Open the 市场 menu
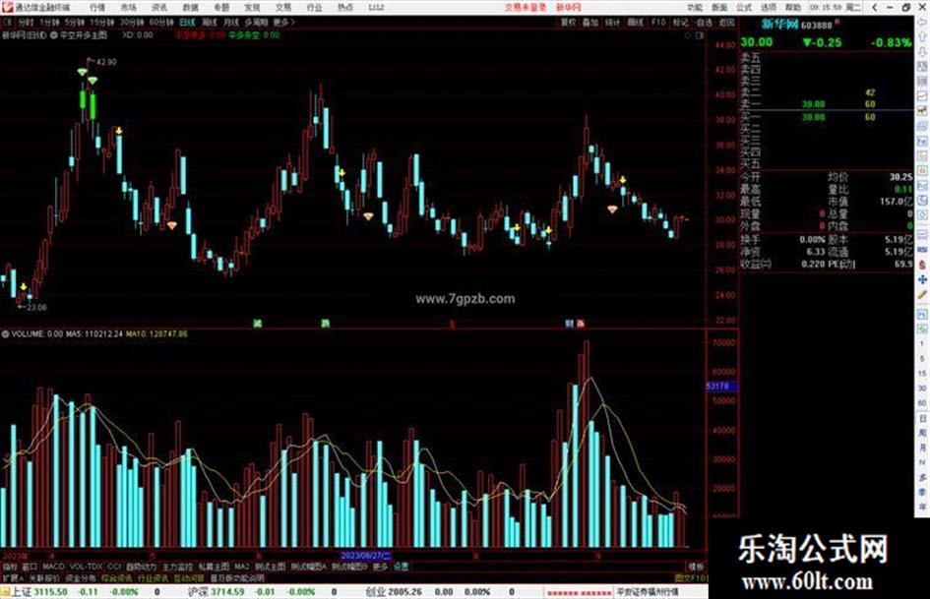 click(128, 7)
